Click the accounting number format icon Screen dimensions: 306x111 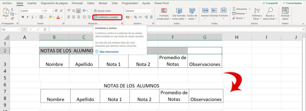click(x=128, y=17)
